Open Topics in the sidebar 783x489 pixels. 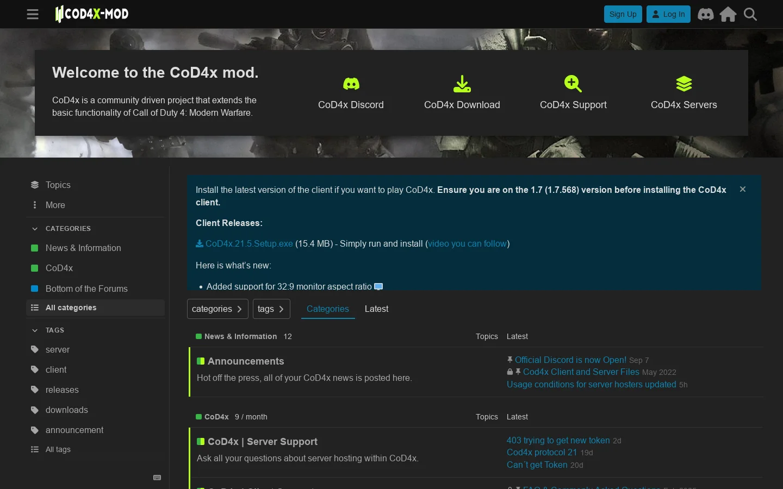95,185
